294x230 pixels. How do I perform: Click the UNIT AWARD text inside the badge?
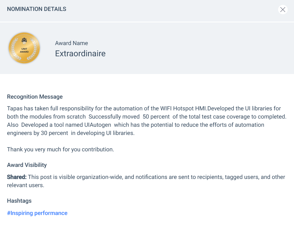24,50
